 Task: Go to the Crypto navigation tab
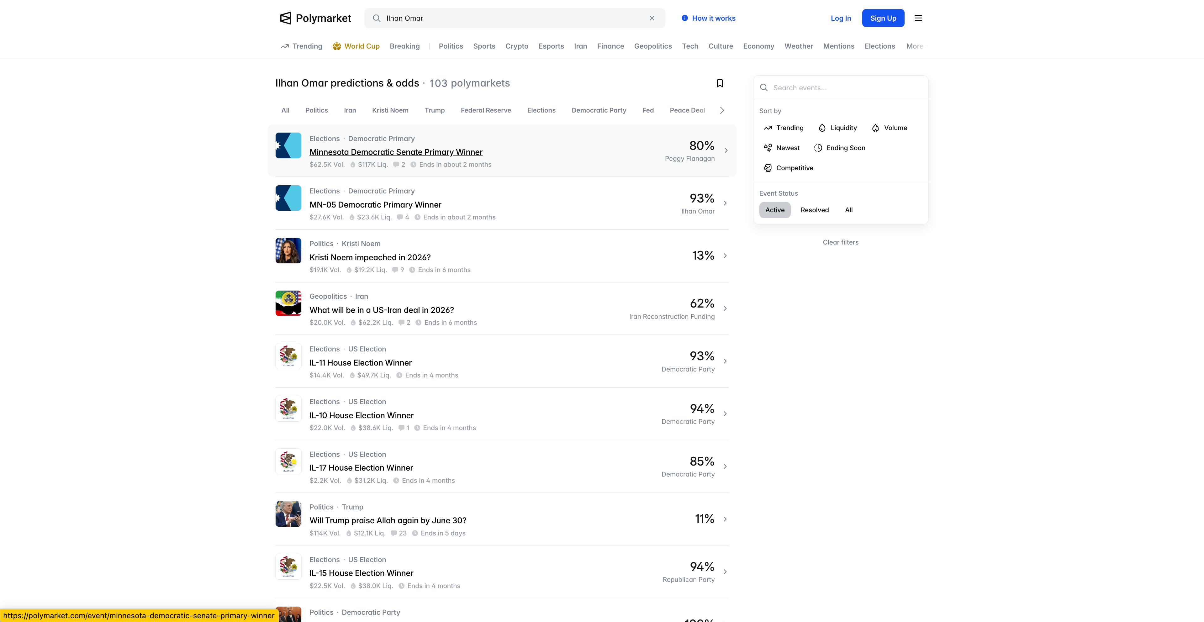(x=516, y=46)
